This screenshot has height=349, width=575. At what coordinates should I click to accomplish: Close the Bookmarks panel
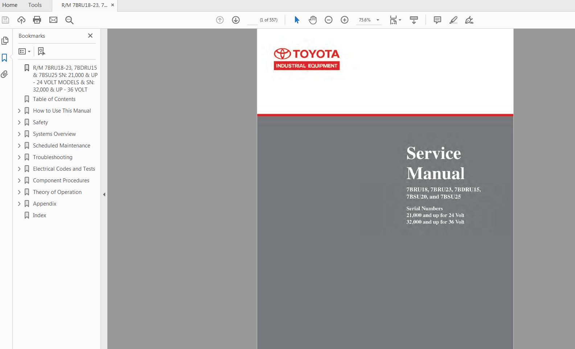tap(90, 36)
